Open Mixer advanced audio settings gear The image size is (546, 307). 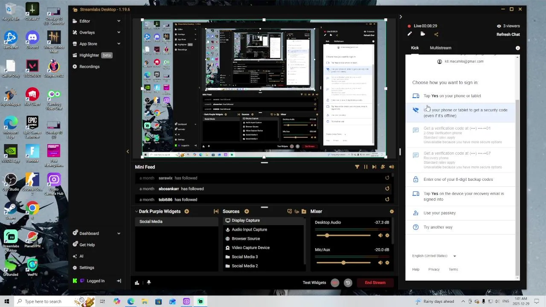[392, 211]
